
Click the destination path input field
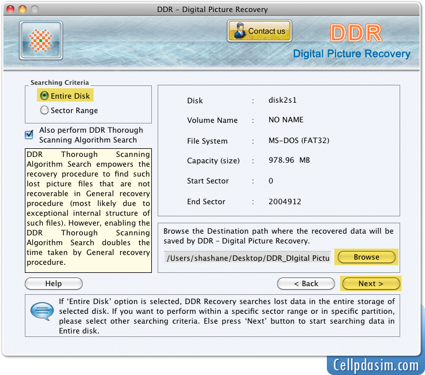pos(247,258)
